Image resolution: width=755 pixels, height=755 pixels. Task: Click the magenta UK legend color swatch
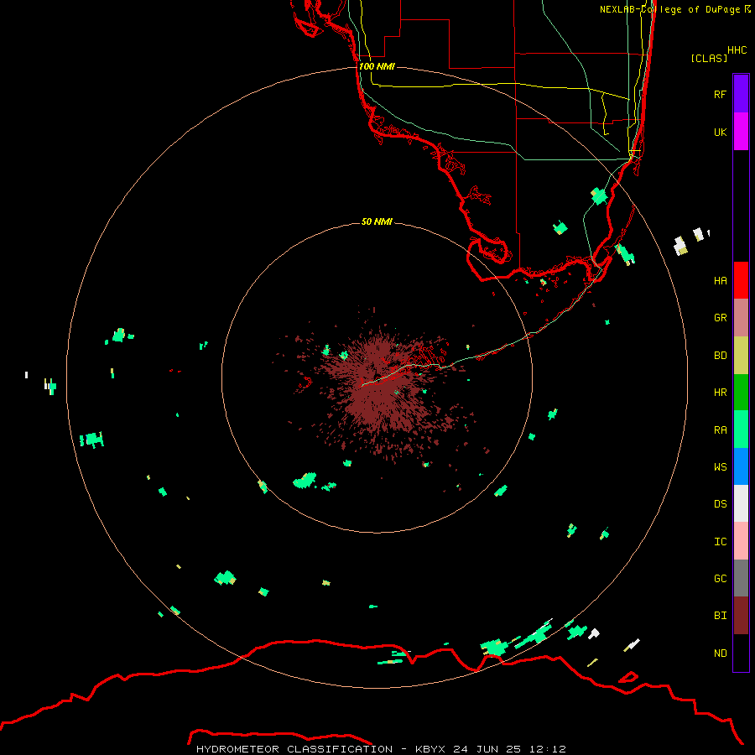[x=741, y=132]
